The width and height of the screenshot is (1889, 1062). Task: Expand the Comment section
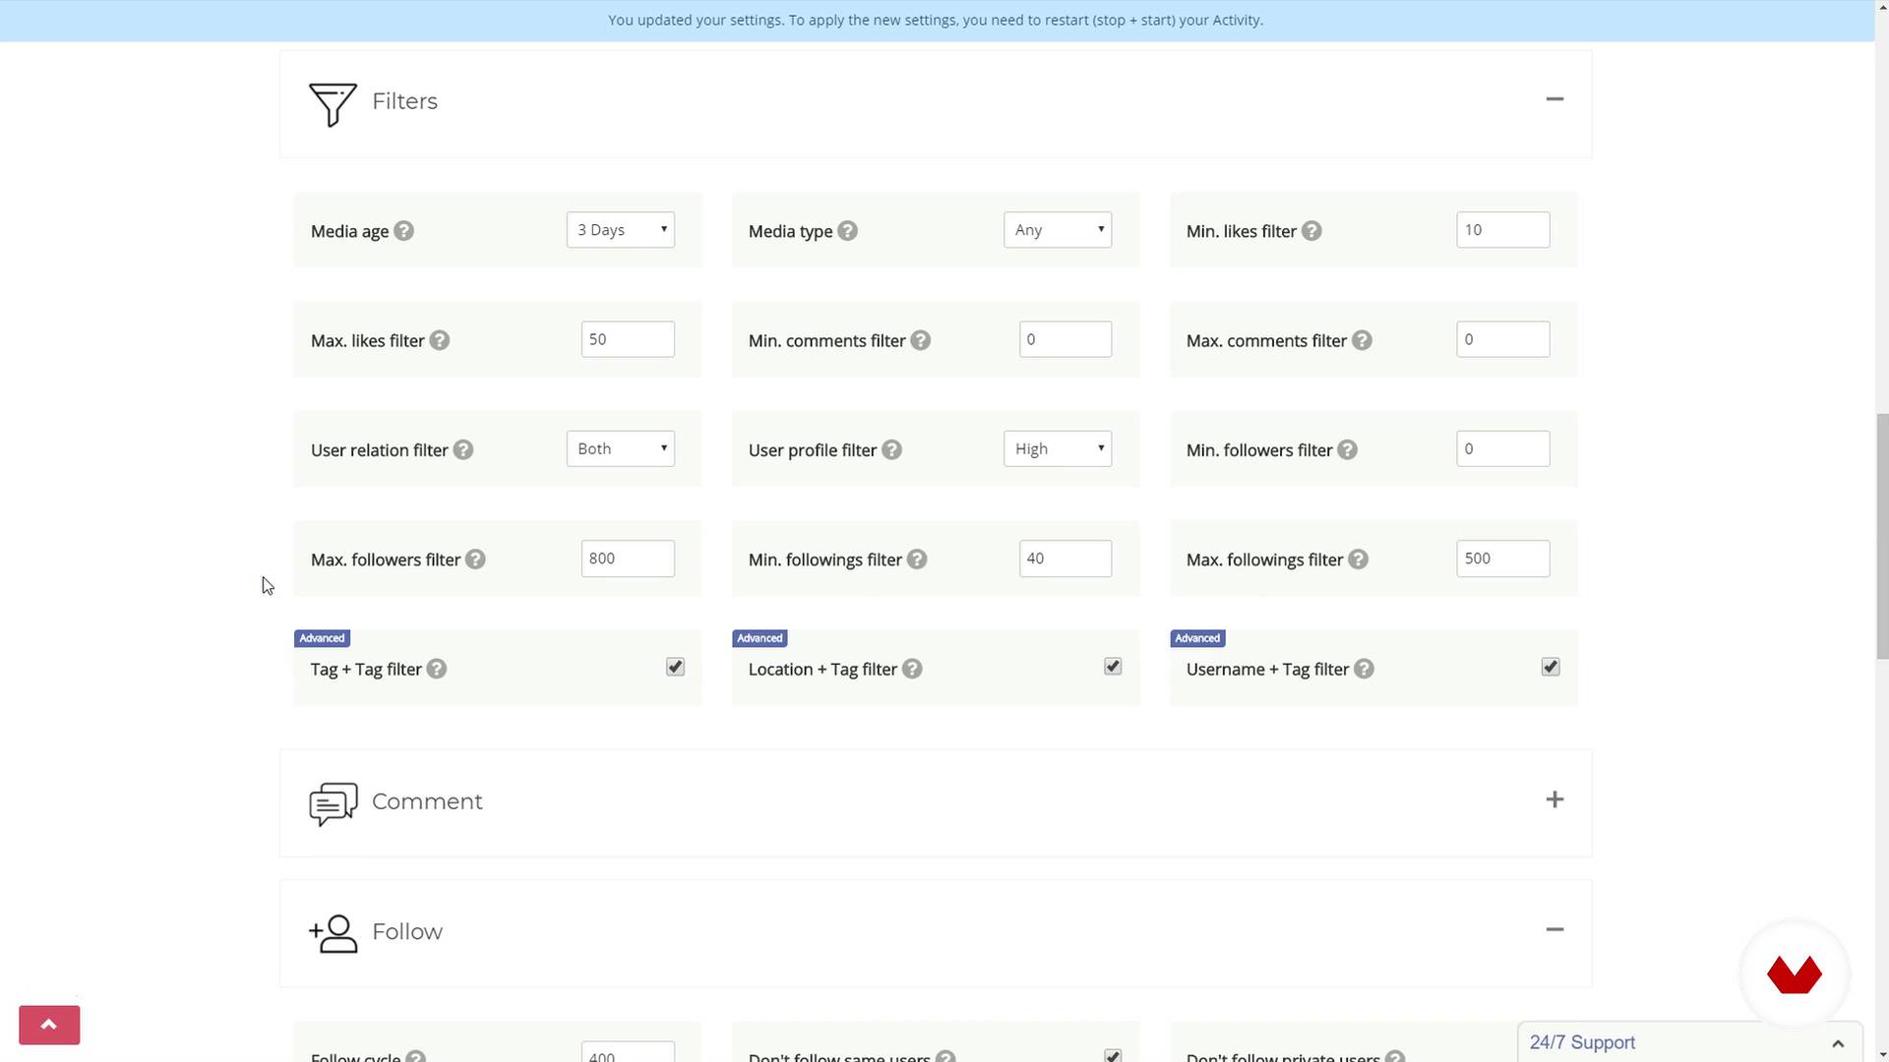1554,800
